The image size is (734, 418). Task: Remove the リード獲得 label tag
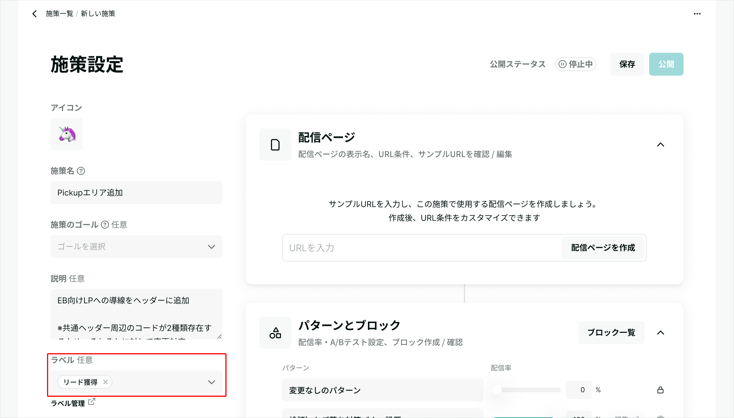105,382
